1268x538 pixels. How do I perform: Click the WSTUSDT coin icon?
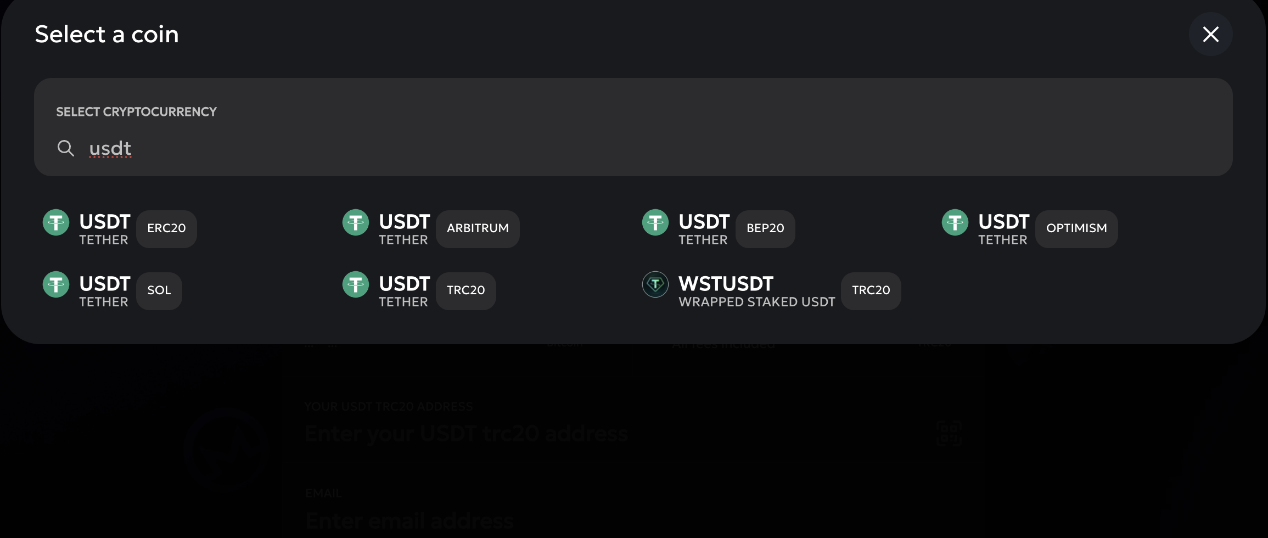tap(655, 284)
